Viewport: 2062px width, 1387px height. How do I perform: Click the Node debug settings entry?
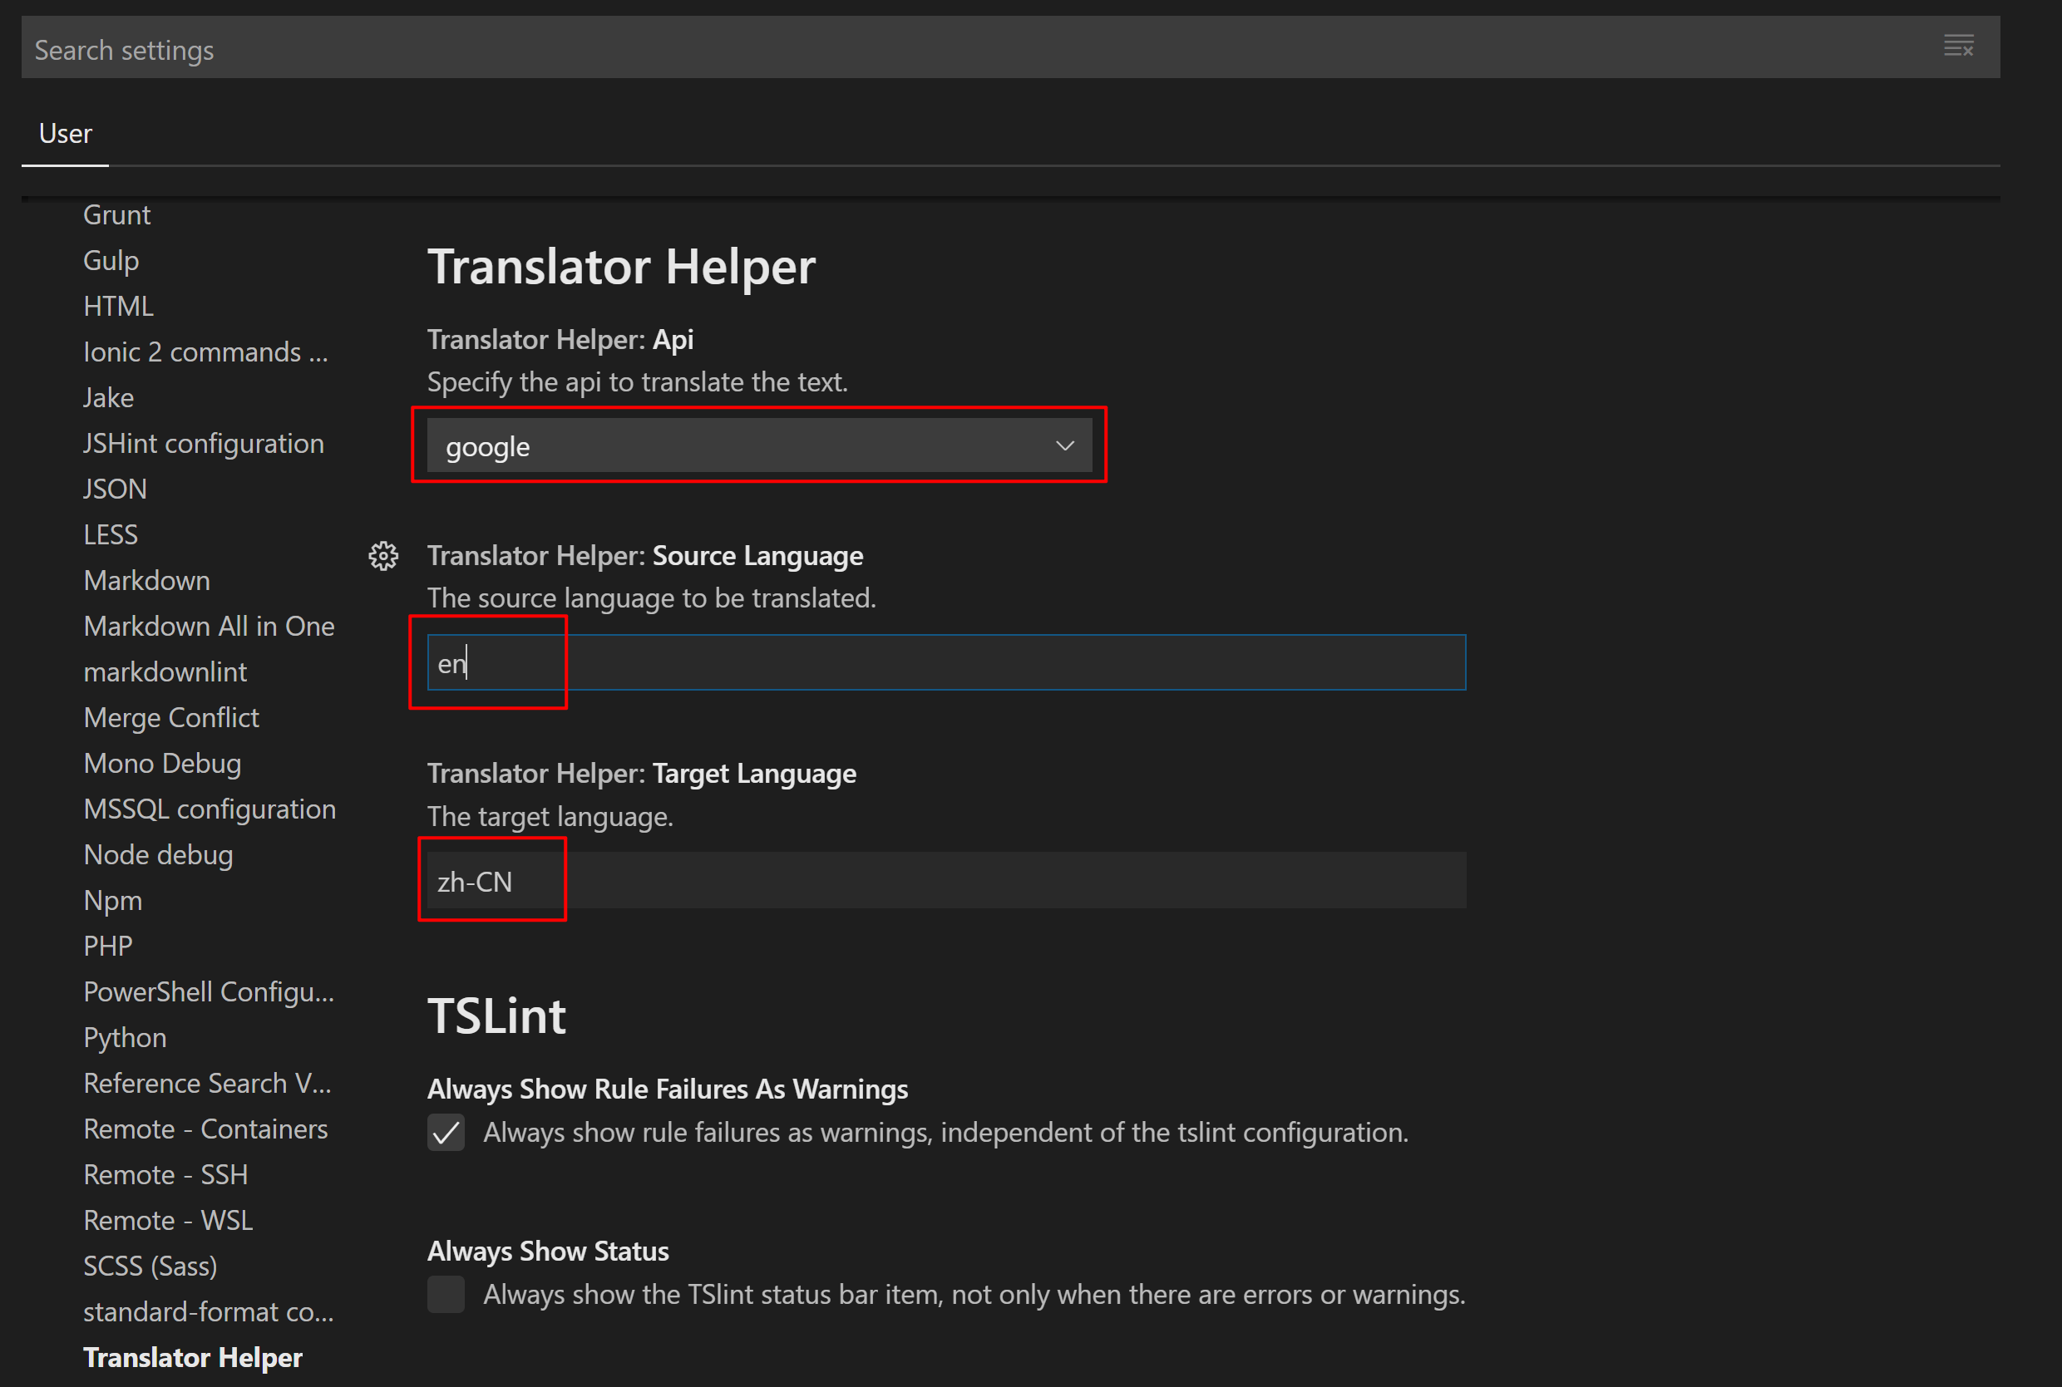pyautogui.click(x=157, y=854)
